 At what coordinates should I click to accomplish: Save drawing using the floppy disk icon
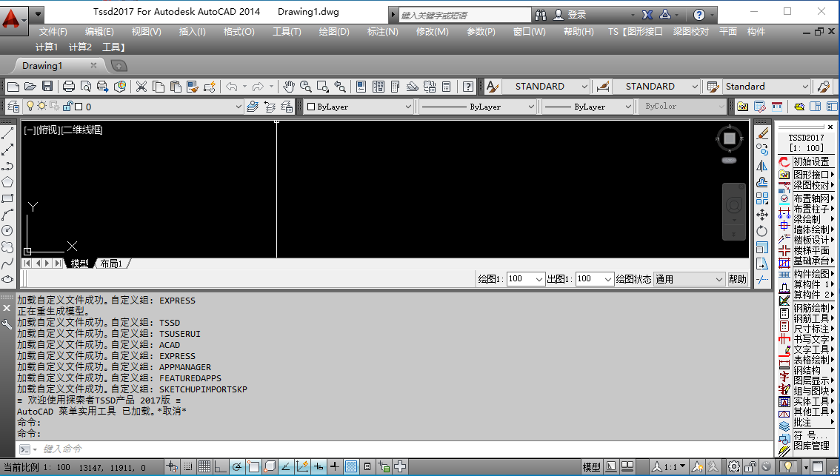[47, 86]
